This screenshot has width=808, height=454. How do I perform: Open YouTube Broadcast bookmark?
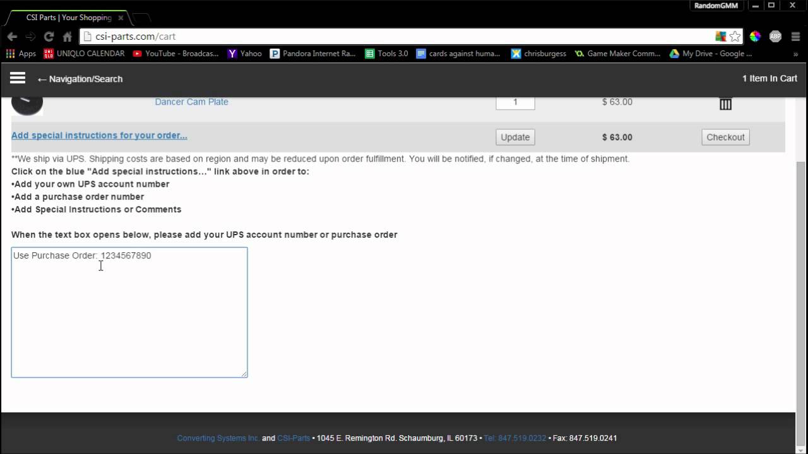pos(175,54)
